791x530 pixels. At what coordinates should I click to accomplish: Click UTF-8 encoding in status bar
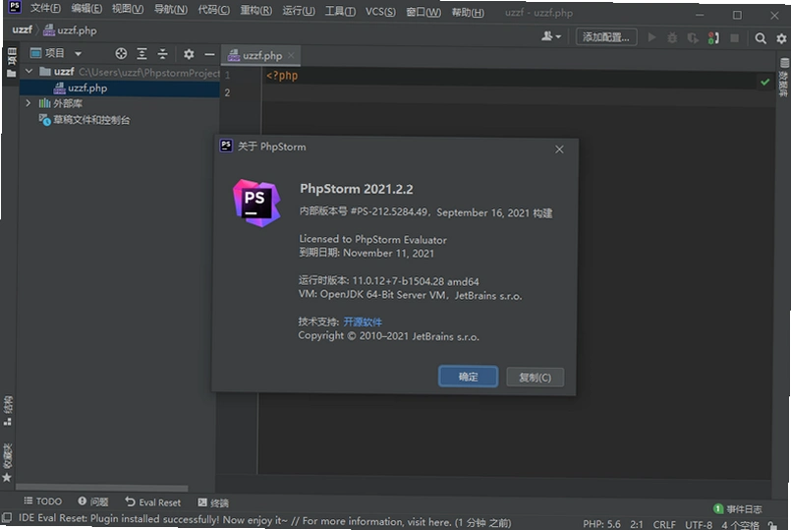(x=699, y=525)
